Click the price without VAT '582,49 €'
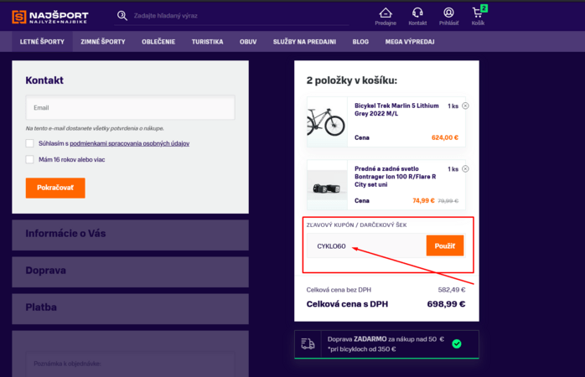585x377 pixels. (452, 290)
